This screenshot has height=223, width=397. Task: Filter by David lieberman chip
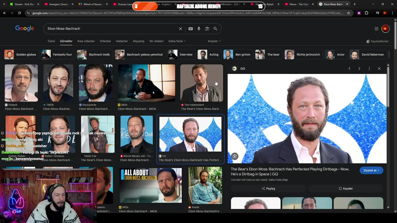coord(368,55)
